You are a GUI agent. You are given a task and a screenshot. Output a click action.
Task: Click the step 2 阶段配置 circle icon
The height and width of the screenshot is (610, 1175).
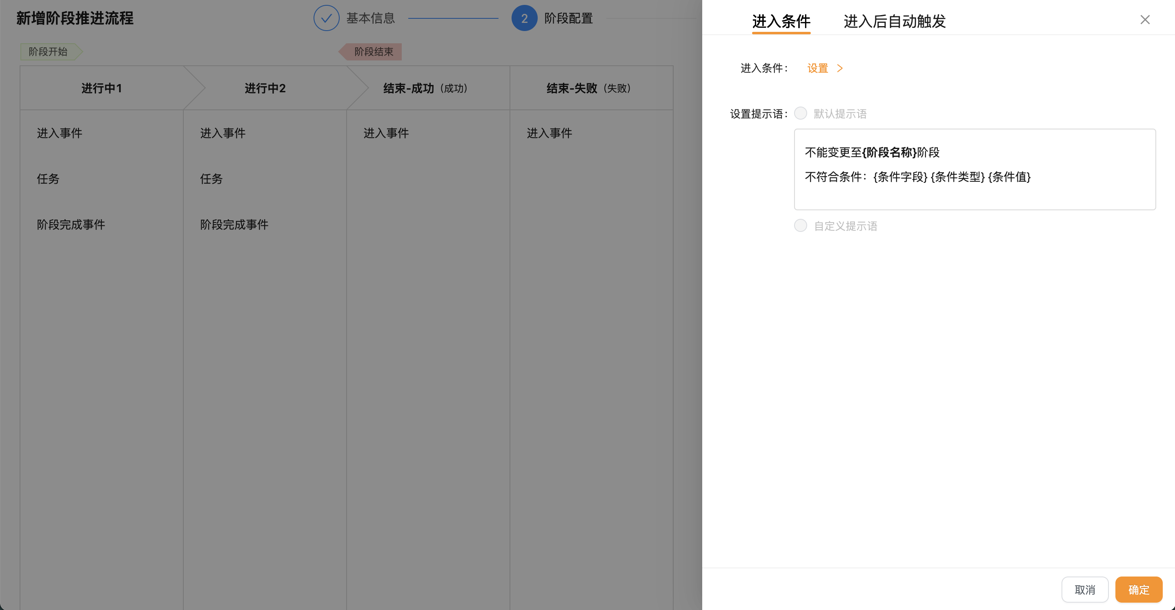[524, 18]
